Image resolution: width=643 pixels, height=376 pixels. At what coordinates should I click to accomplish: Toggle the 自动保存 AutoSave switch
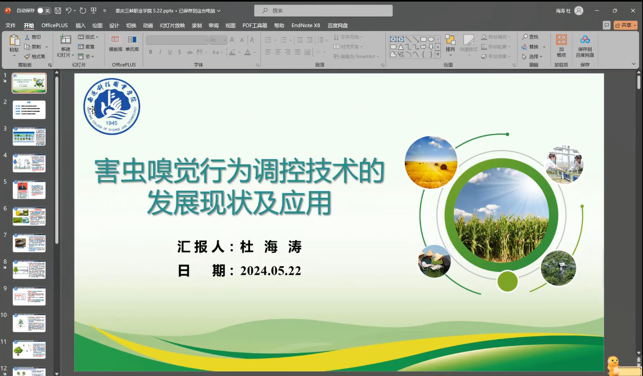43,11
